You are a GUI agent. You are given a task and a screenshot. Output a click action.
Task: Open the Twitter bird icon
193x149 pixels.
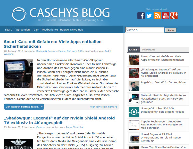point(149,16)
